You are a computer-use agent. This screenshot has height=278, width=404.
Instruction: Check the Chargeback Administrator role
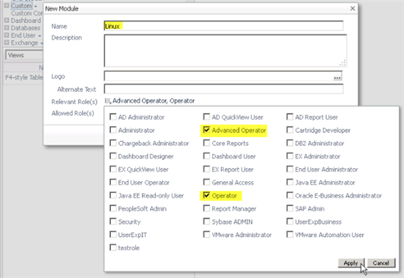pos(113,143)
